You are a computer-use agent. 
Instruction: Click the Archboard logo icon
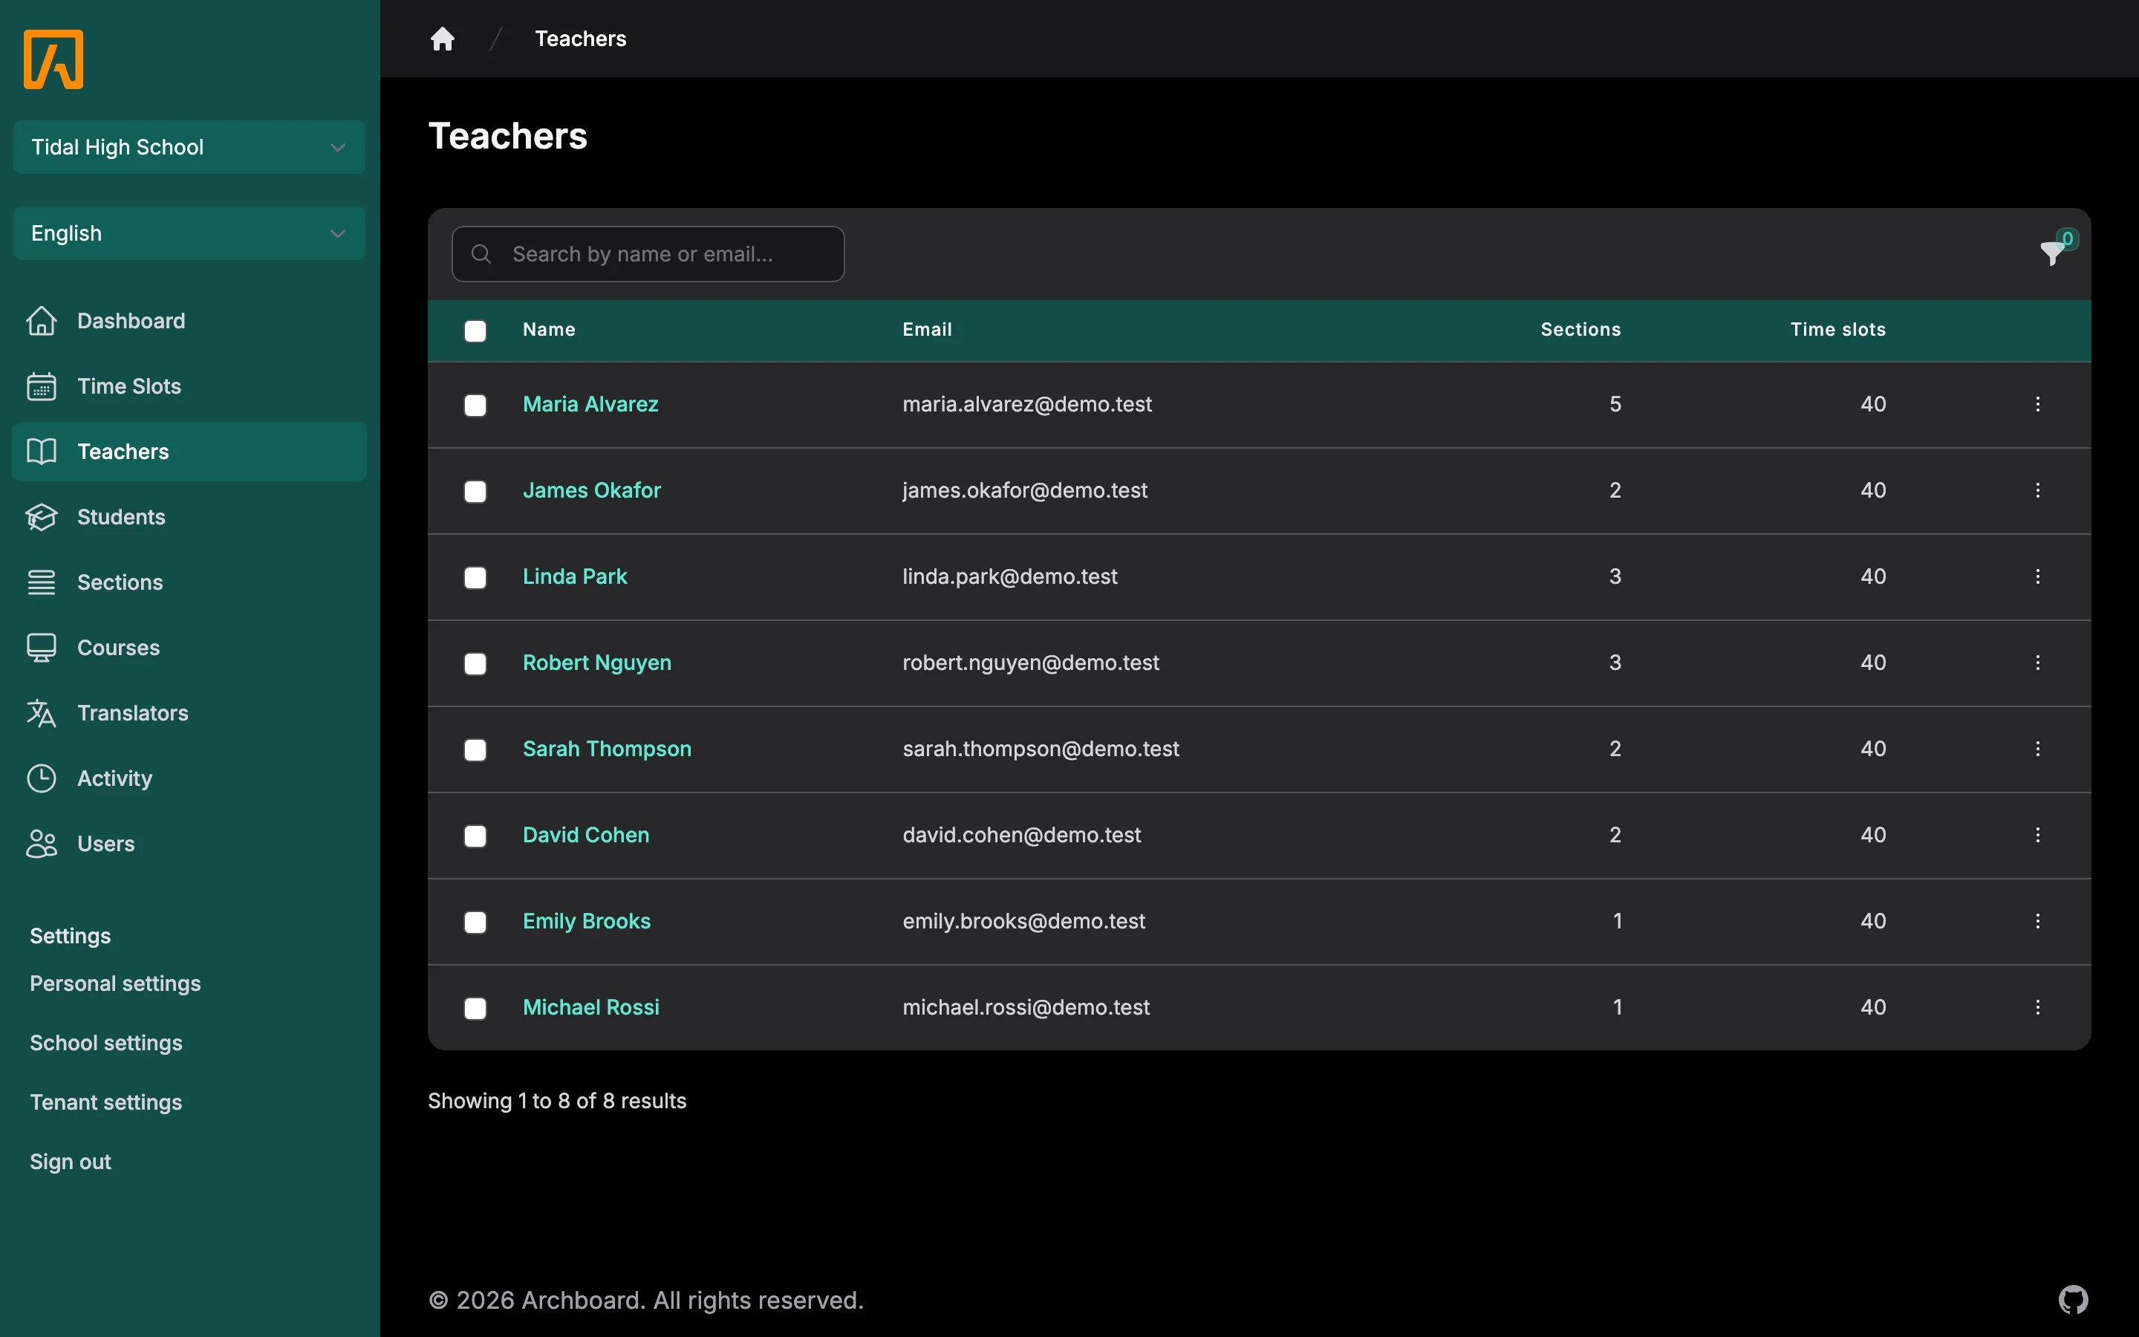53,59
